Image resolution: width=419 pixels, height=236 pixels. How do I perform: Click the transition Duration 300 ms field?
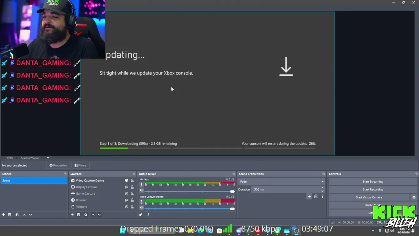point(285,189)
